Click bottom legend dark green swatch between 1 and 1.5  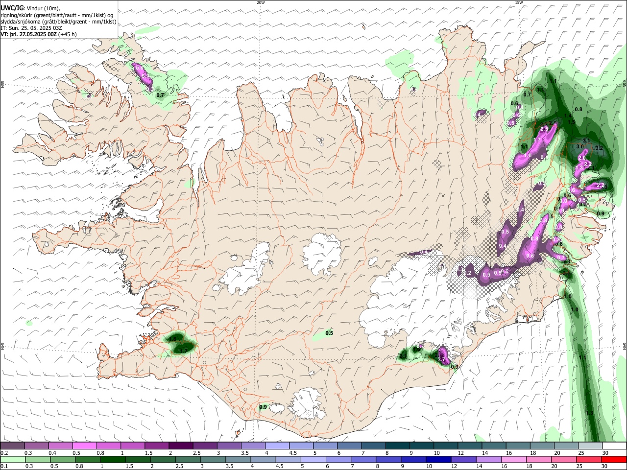pyautogui.click(x=113, y=460)
